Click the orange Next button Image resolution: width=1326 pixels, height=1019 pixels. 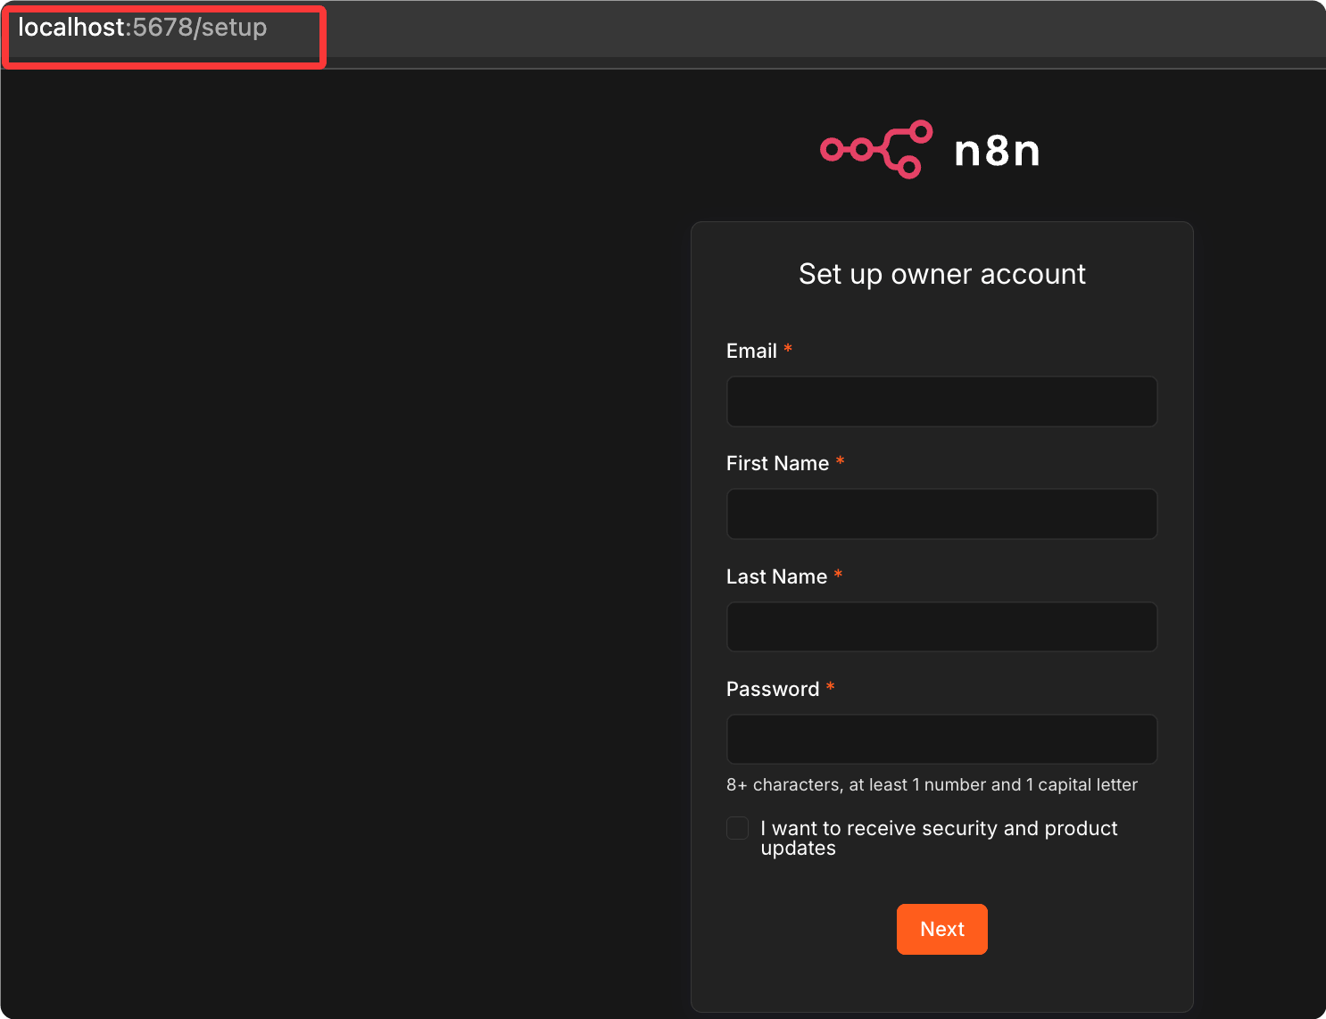click(x=942, y=929)
